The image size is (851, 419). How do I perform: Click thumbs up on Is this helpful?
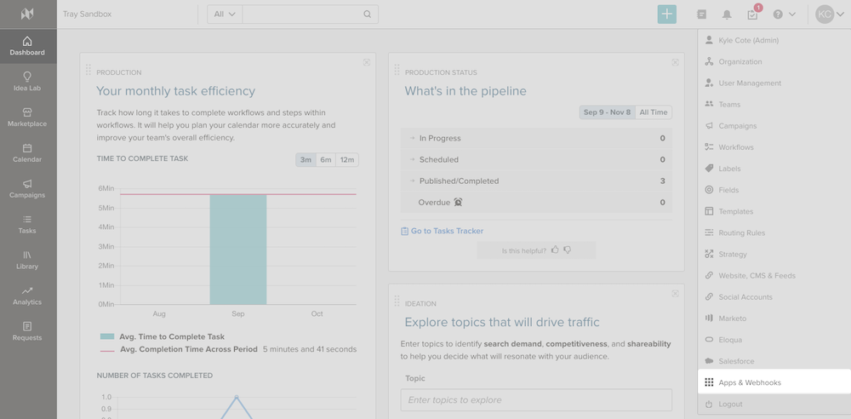tap(555, 250)
